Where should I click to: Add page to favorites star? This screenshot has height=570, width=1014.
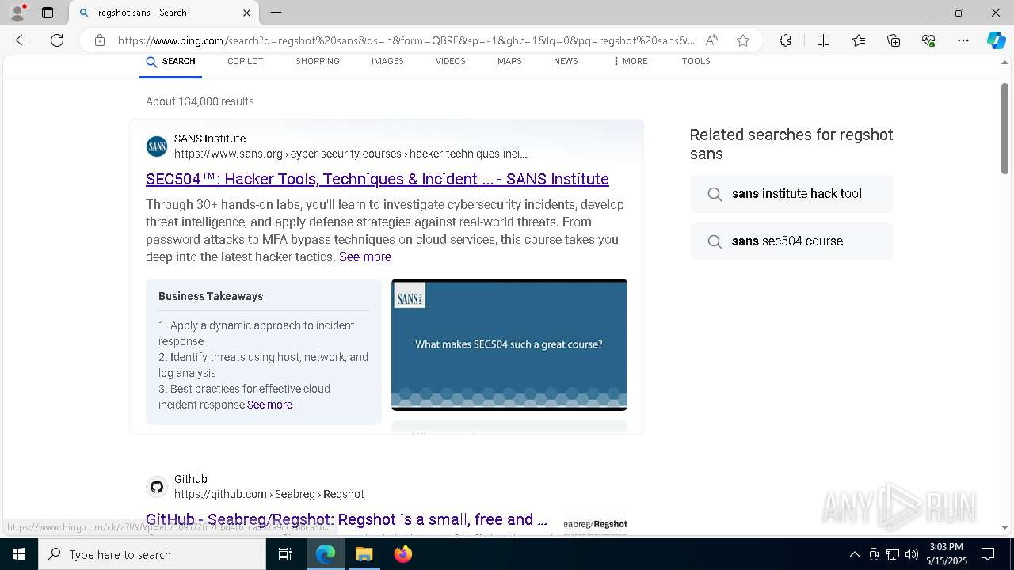[743, 40]
